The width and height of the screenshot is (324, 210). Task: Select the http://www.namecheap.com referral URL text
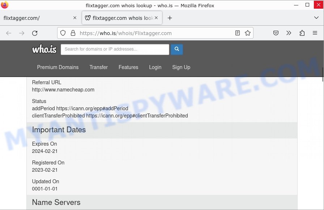pyautogui.click(x=63, y=90)
